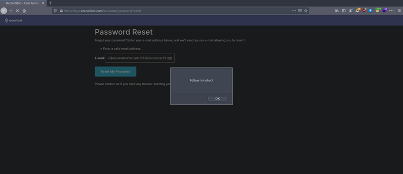Viewport: 403px width, 174px height.
Task: Go back with the browser back arrow
Action: 4,11
